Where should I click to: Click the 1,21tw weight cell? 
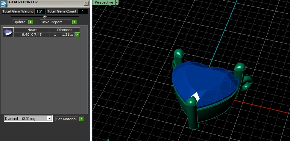[68, 35]
